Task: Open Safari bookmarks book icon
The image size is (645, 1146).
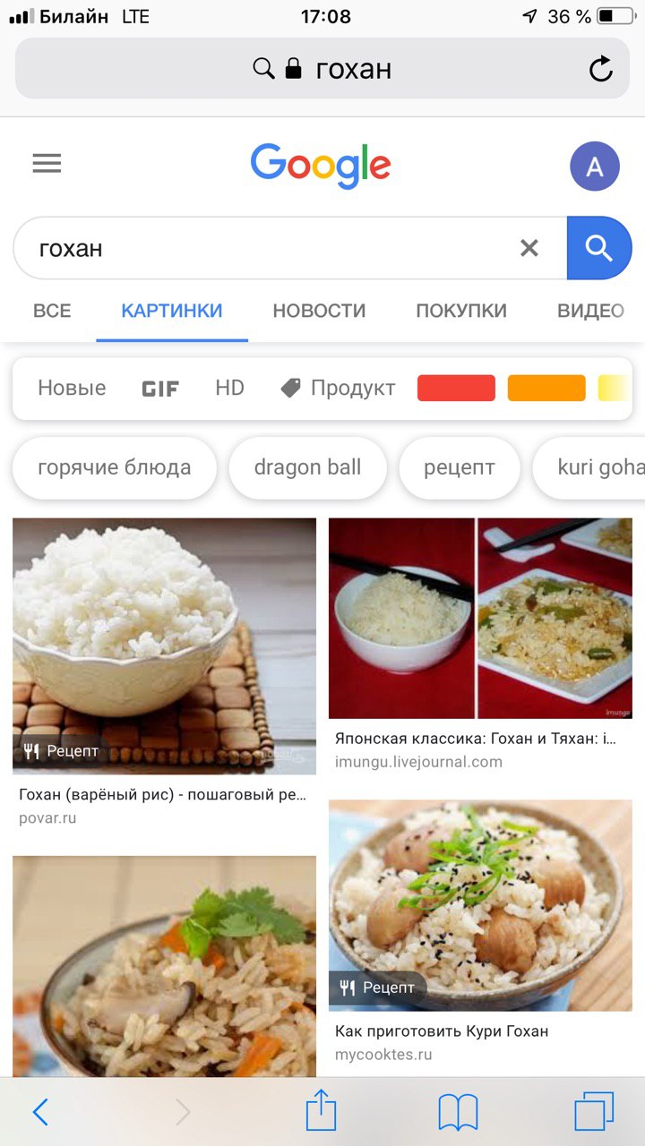Action: [x=458, y=1113]
